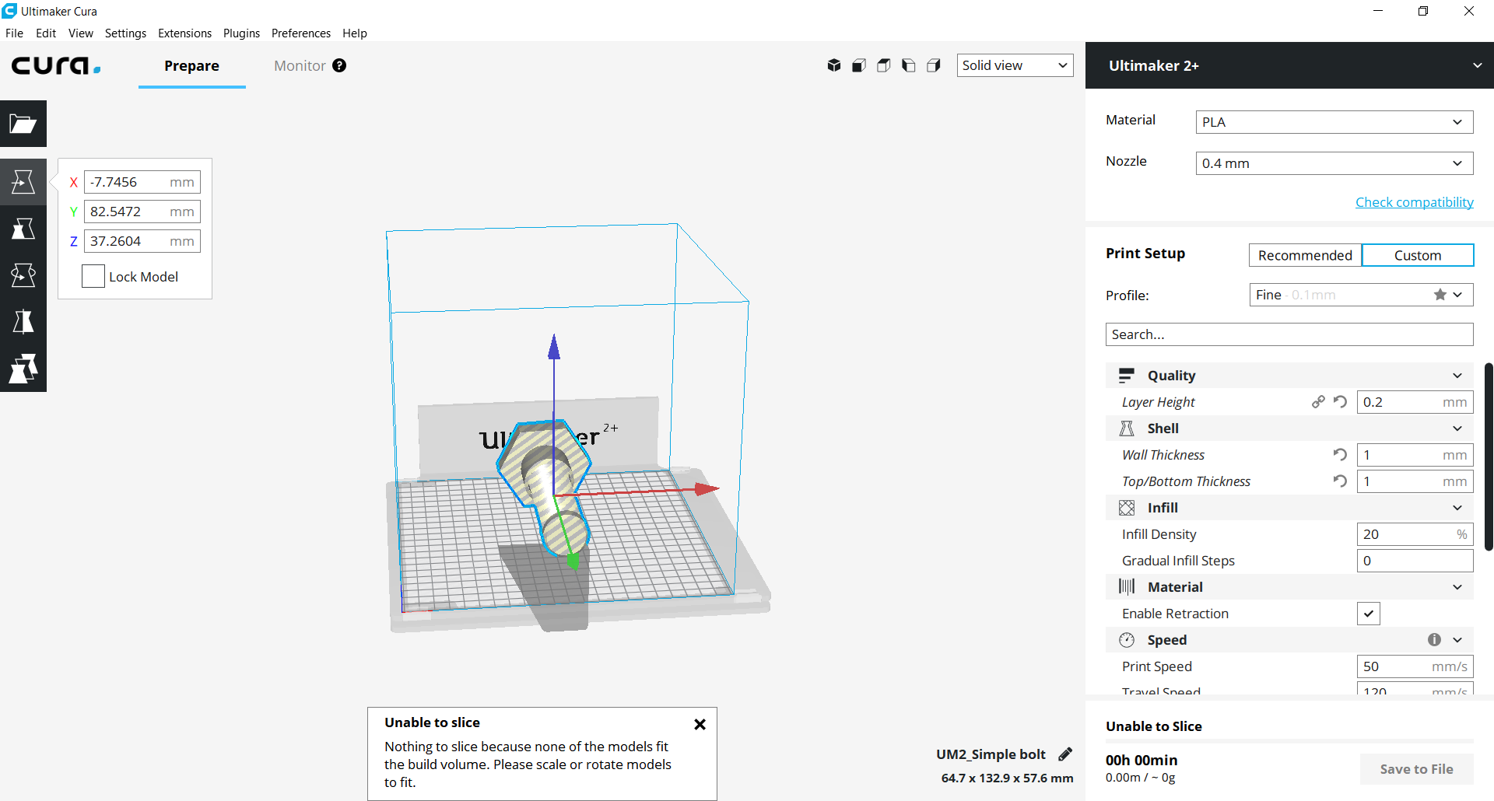Switch to 3D perspective camera view icon
Image resolution: width=1494 pixels, height=801 pixels.
(834, 65)
